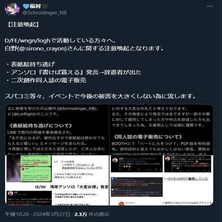Click the スパコミ等々 closing sentence
Viewport: 222px width, 222px height.
[100, 96]
